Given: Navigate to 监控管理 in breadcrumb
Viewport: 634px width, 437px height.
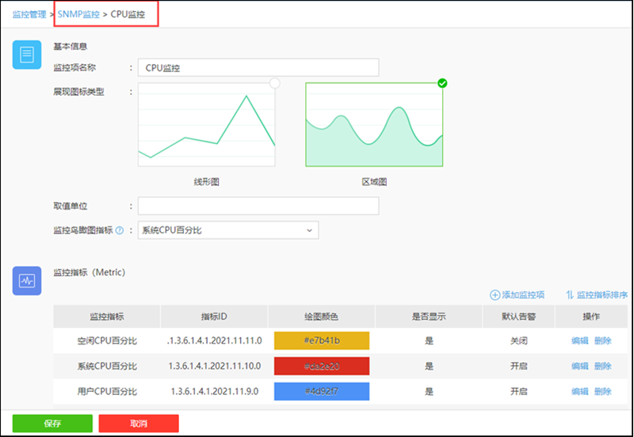Looking at the screenshot, I should coord(29,14).
